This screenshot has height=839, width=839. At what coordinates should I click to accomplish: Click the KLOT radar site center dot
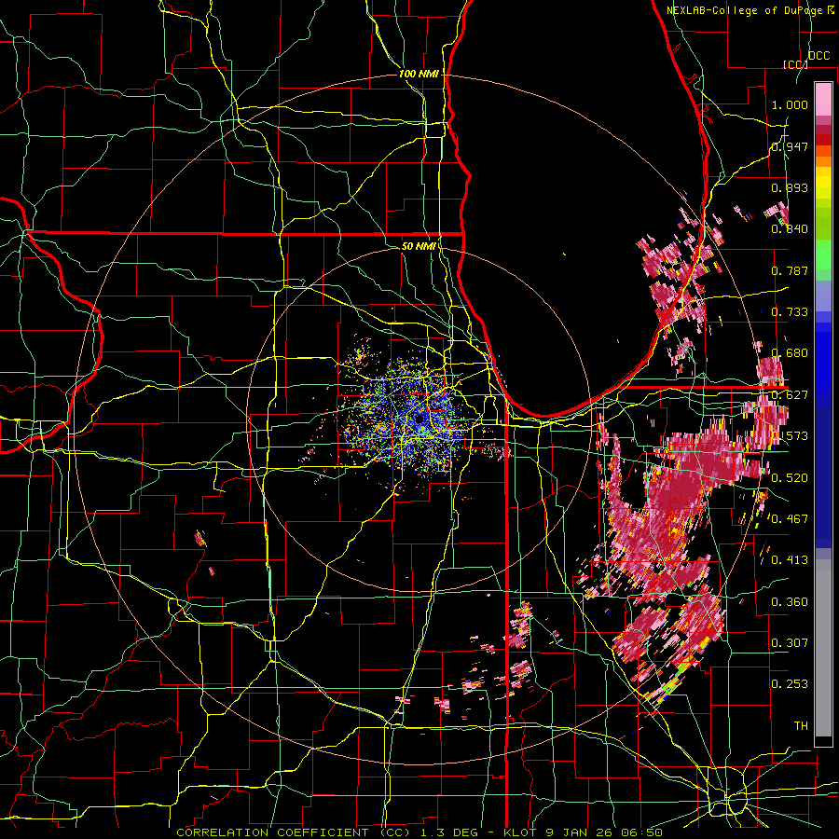click(419, 419)
